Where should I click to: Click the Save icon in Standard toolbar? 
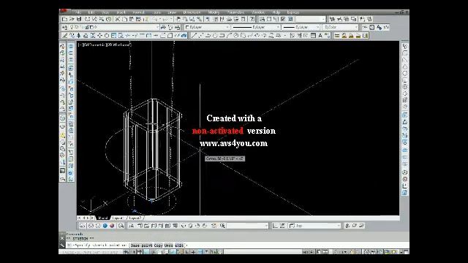(79, 19)
